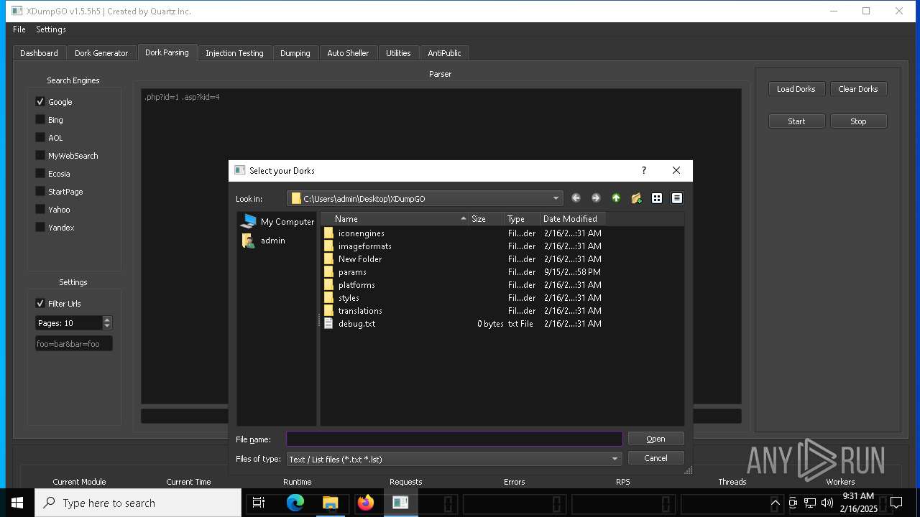This screenshot has height=517, width=920.
Task: Switch to the Auto Sheller tab
Action: [348, 53]
